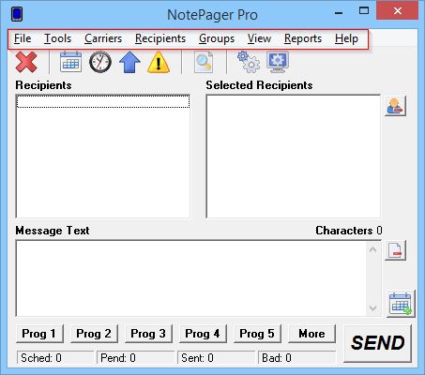Click the blue up arrow icon
This screenshot has width=425, height=375.
click(x=129, y=62)
